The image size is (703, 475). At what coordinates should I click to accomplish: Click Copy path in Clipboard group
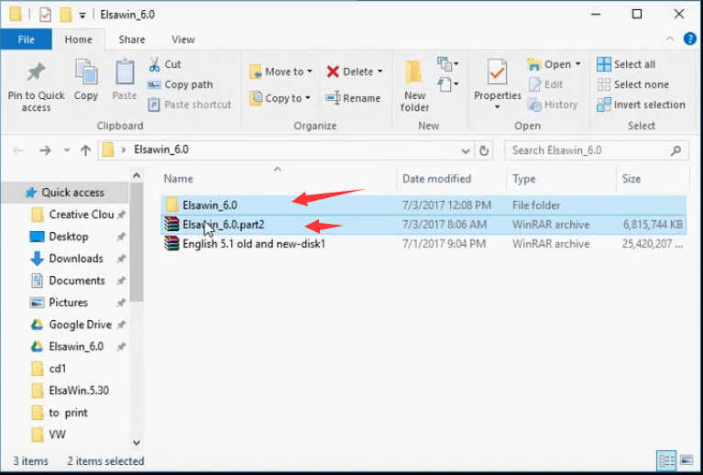coord(180,84)
